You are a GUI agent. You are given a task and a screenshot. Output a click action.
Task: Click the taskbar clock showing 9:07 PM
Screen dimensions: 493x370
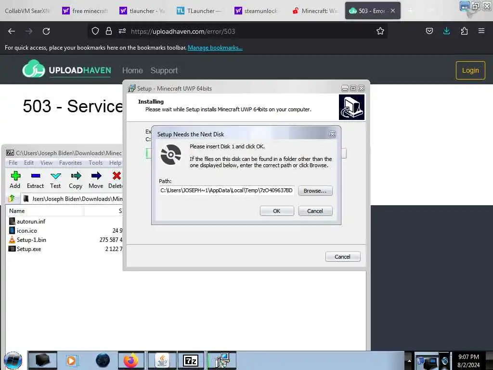(468, 360)
